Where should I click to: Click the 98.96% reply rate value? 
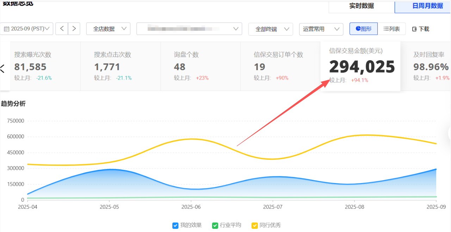point(431,67)
